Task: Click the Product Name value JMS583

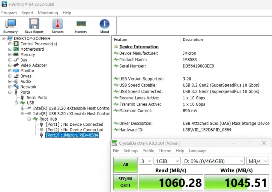Action: point(190,60)
